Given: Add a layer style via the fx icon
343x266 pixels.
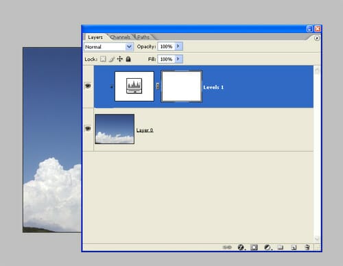Looking at the screenshot, I should tap(241, 247).
